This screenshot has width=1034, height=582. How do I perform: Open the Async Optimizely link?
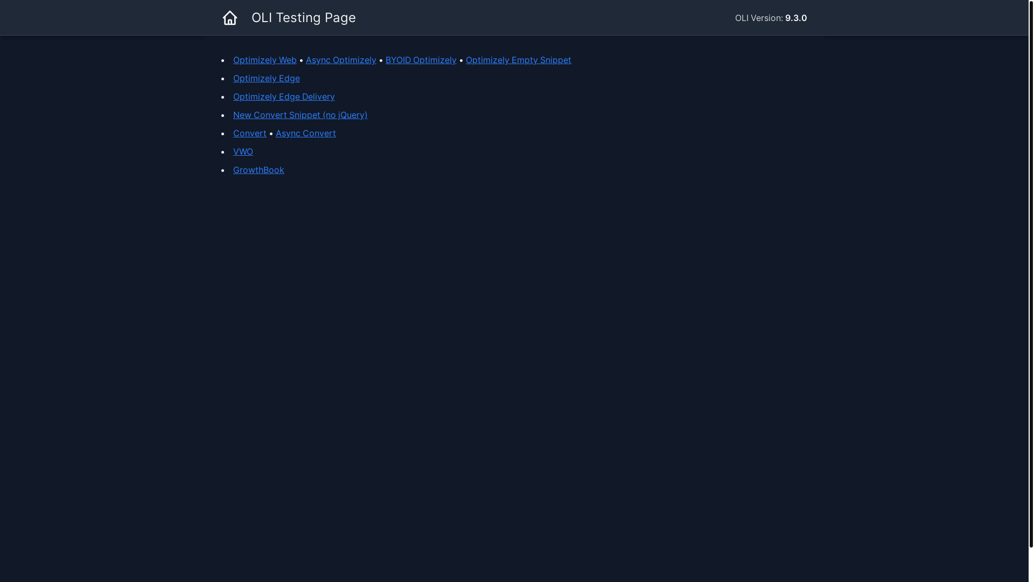341,60
